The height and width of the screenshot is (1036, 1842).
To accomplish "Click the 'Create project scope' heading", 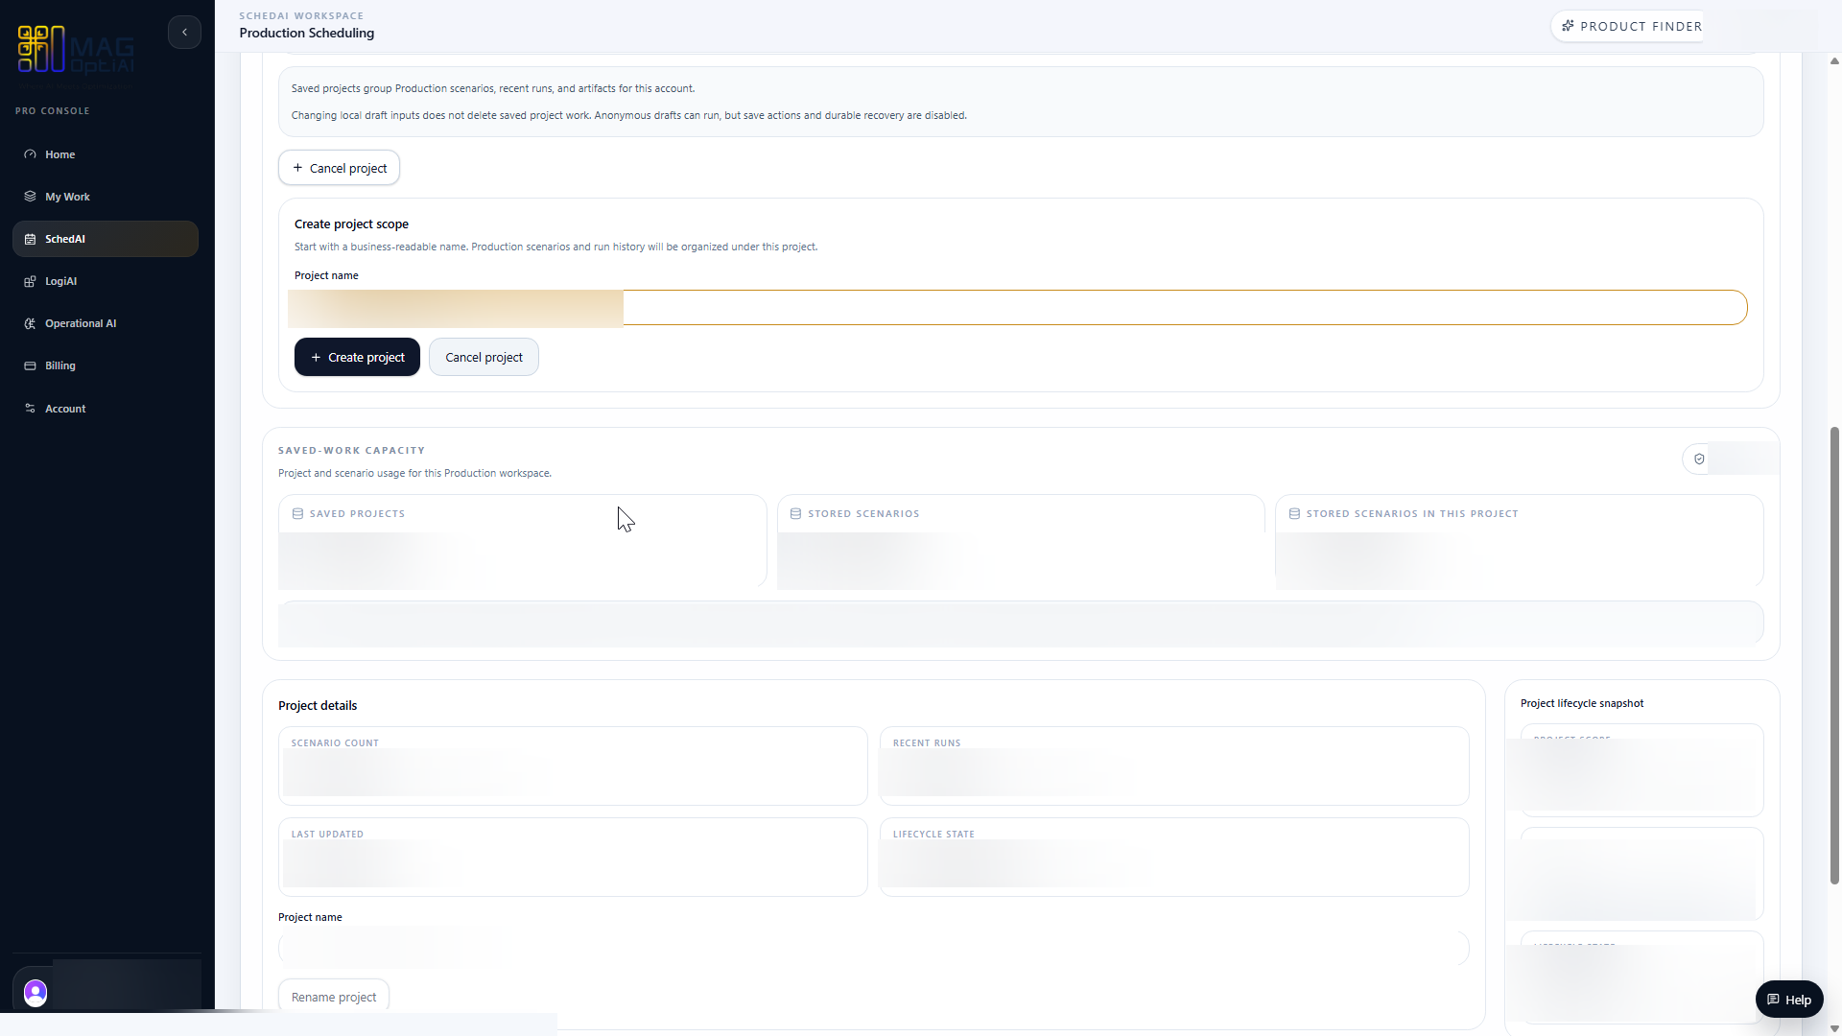I will (351, 224).
